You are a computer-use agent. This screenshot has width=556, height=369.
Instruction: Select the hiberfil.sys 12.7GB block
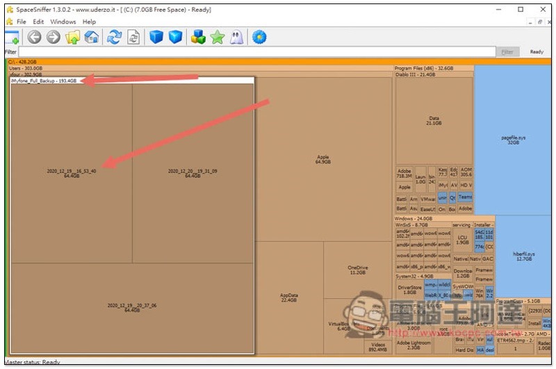tap(513, 257)
